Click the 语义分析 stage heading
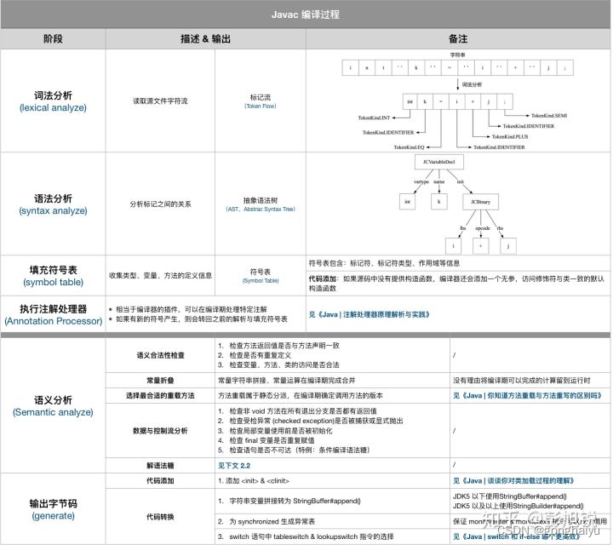Image resolution: width=613 pixels, height=545 pixels. pyautogui.click(x=53, y=399)
